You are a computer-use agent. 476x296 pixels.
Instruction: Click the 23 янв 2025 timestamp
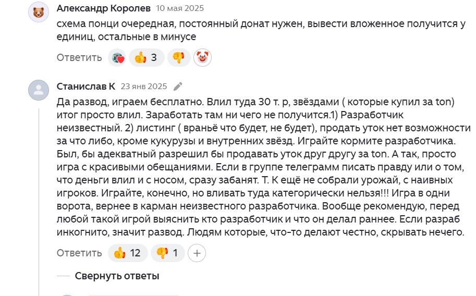click(x=144, y=87)
